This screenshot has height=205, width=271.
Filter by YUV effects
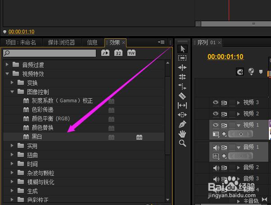pyautogui.click(x=131, y=53)
